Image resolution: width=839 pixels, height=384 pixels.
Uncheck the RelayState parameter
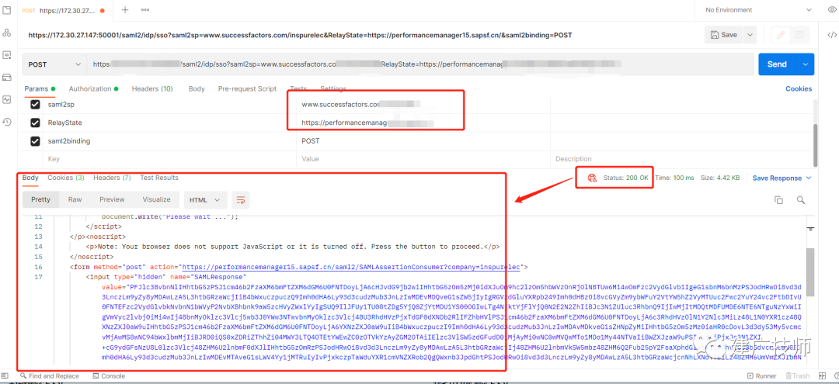coord(35,123)
